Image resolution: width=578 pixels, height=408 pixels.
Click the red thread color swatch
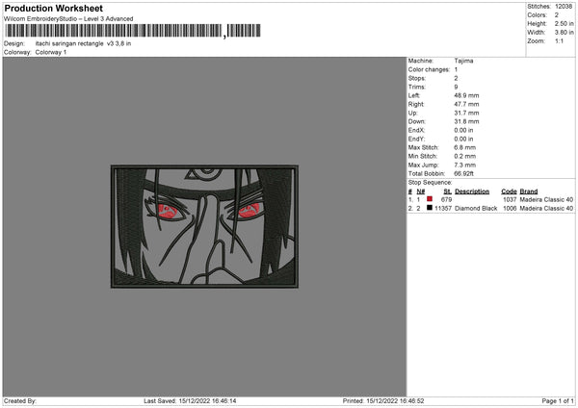tap(430, 199)
